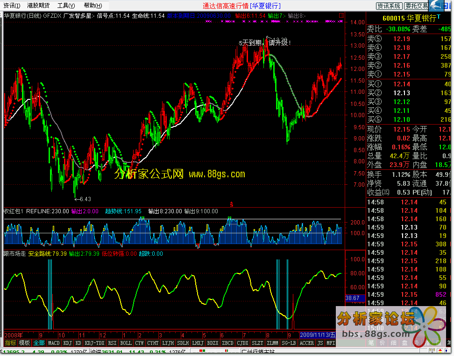
Task: Open the 港股期货 menu
Action: click(38, 6)
